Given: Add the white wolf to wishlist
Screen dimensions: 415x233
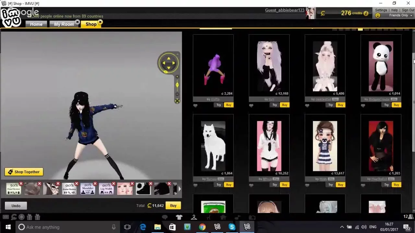Looking at the screenshot, I should (x=195, y=185).
